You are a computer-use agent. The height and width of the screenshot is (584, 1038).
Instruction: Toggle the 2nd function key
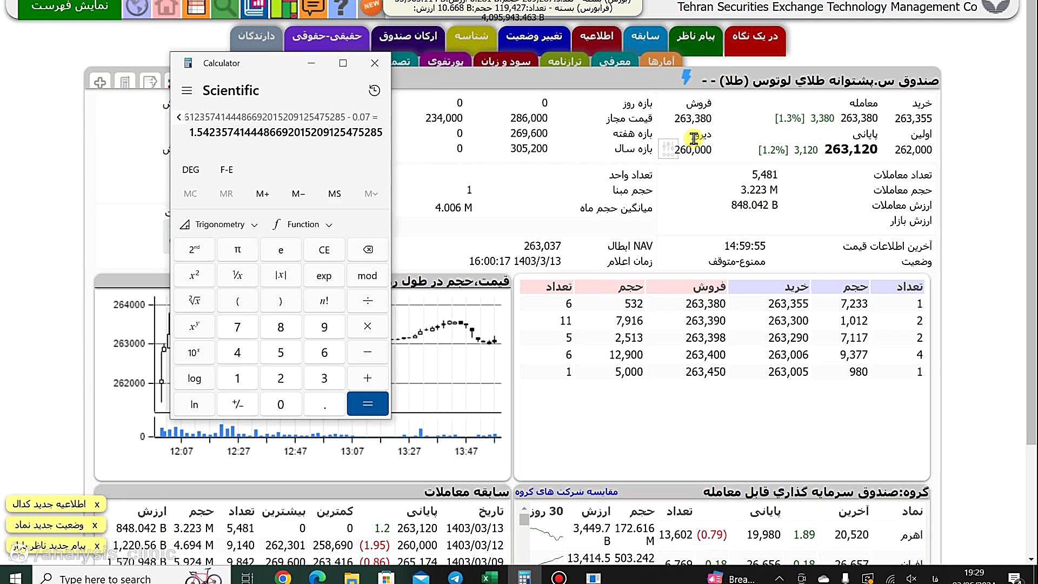(x=194, y=249)
